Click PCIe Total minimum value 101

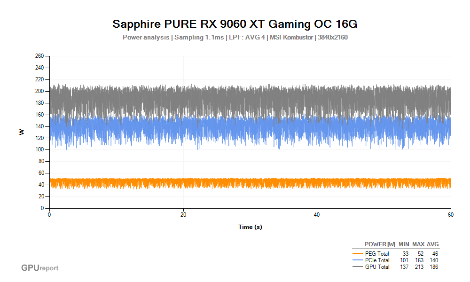(404, 260)
